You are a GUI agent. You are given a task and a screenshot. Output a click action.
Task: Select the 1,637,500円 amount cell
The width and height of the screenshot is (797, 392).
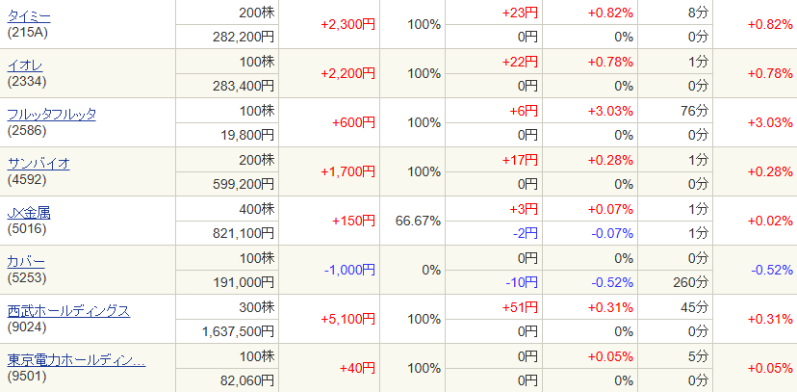pyautogui.click(x=239, y=331)
